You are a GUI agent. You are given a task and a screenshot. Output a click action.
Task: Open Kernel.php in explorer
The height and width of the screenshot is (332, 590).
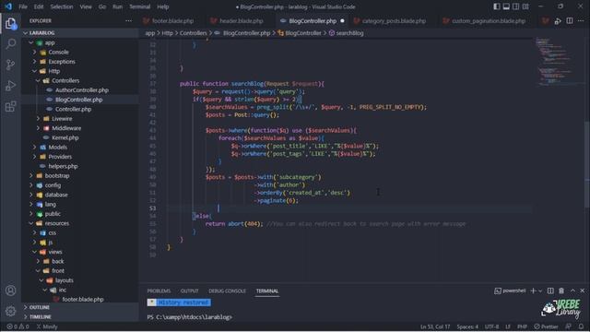pyautogui.click(x=80, y=137)
